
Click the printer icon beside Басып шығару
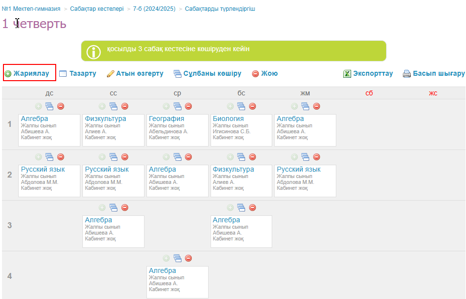coord(407,74)
